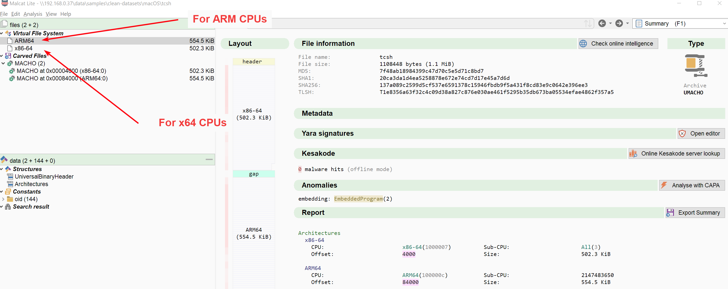Screen dimensions: 728x289
Task: Click the Carved Files save icon
Action: pos(8,56)
